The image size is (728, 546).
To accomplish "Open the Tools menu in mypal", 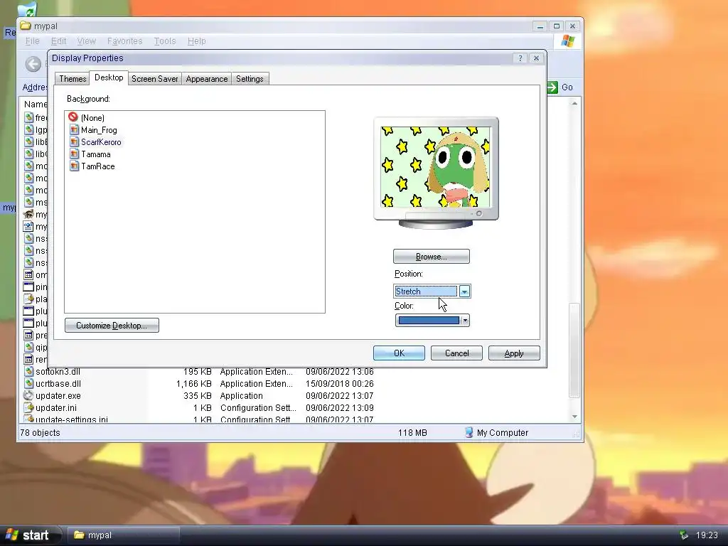I will (165, 41).
